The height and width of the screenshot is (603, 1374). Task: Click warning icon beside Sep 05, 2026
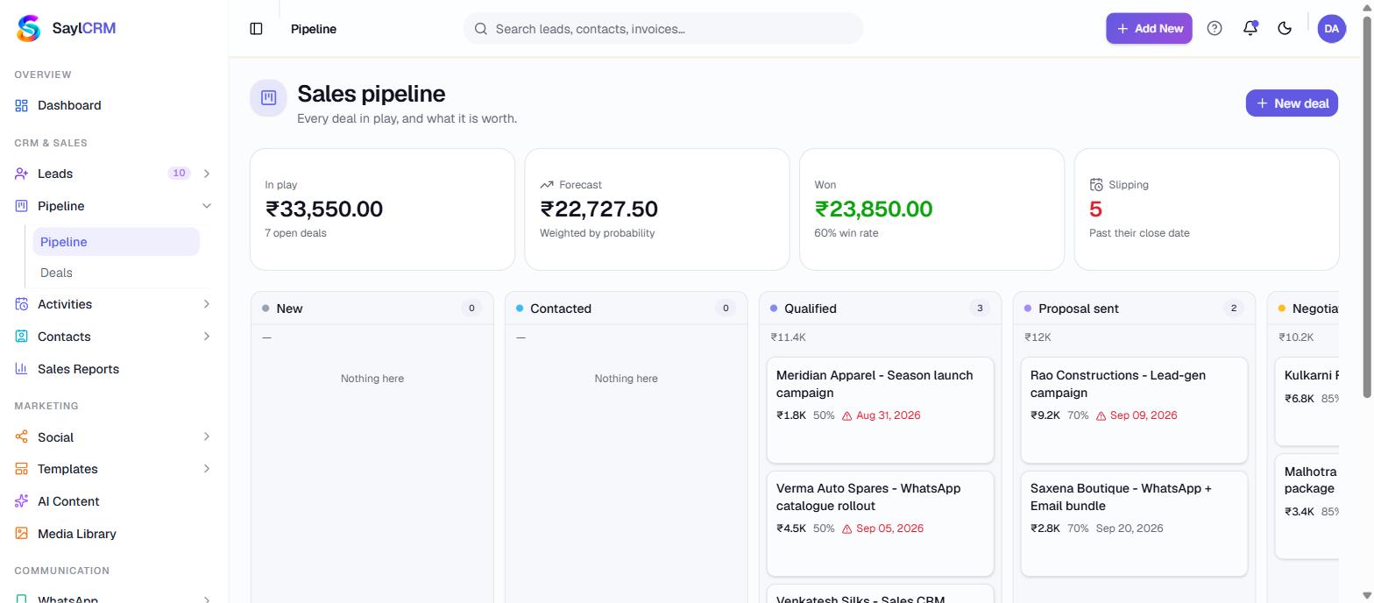(847, 529)
